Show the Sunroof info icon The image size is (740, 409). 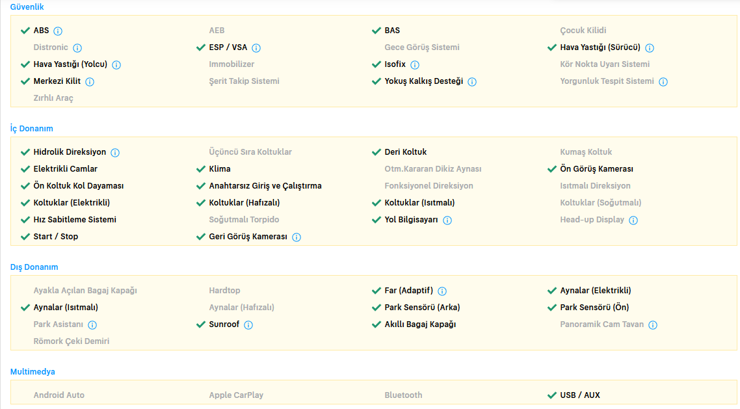pyautogui.click(x=248, y=326)
